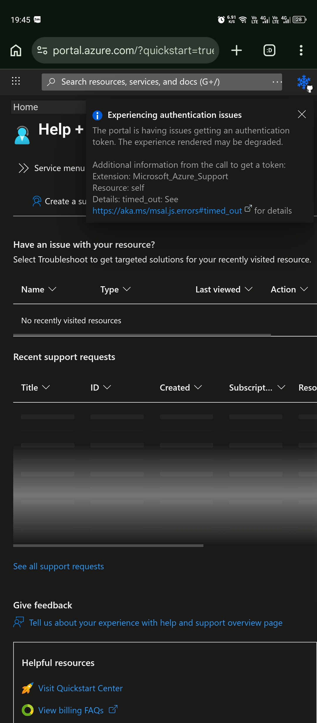Viewport: 317px width, 723px height.
Task: Open the snowflake account avatar
Action: tap(304, 83)
